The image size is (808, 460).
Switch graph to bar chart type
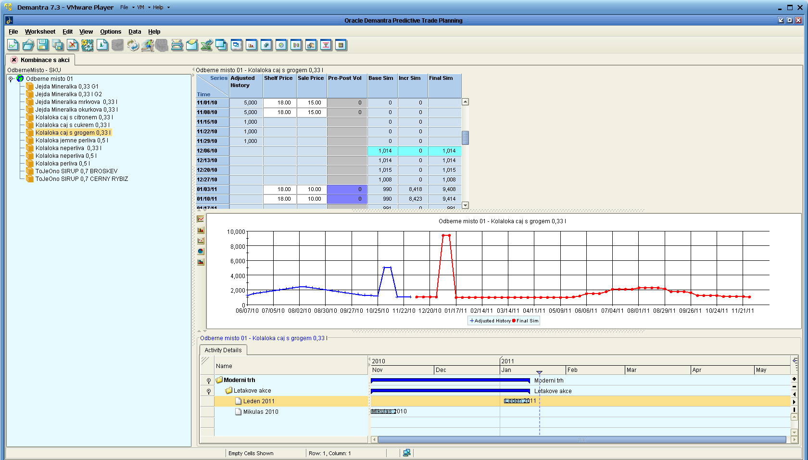tap(201, 230)
